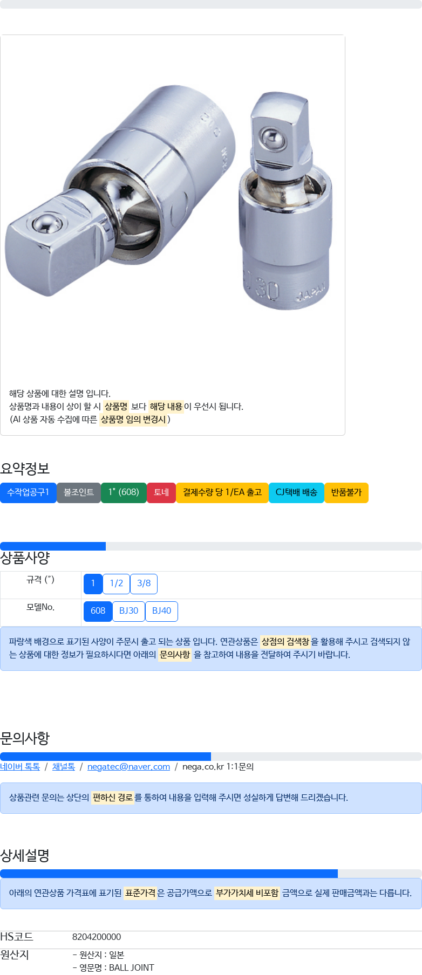Click the negatec@naver.com email link

pos(128,767)
